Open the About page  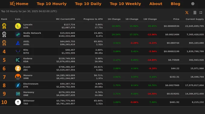(156, 4)
